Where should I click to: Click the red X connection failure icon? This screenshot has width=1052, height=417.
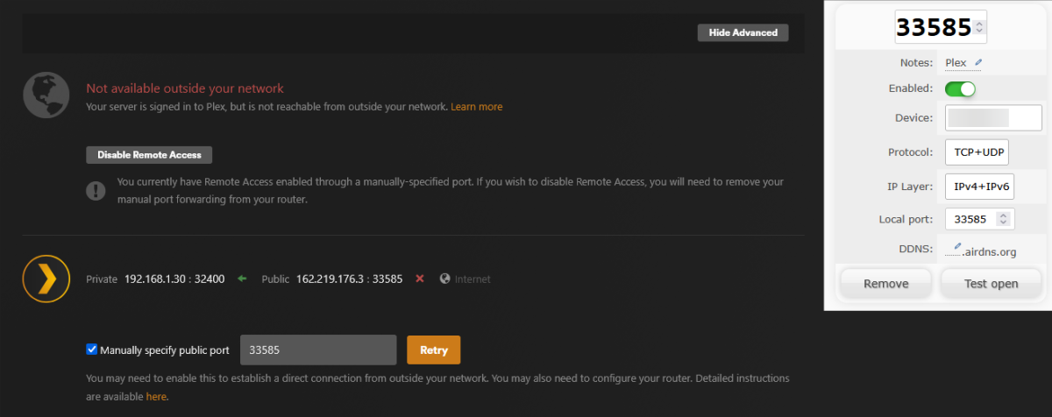tap(420, 279)
